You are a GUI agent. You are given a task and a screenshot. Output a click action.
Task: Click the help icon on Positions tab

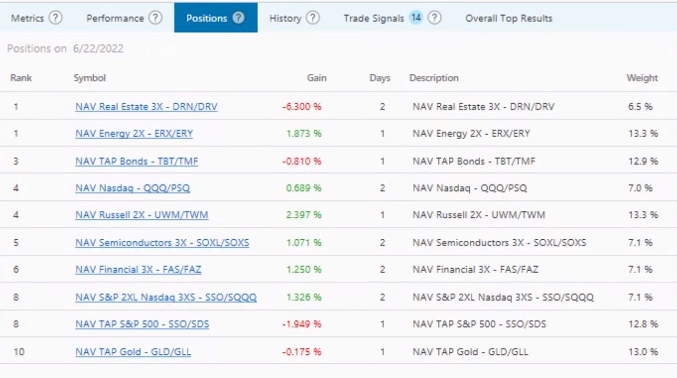tap(239, 18)
